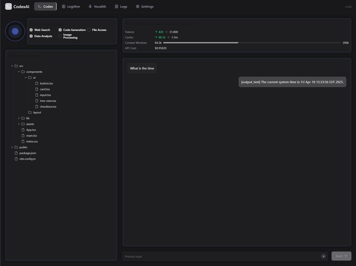Switch to the Logithm tab
Image resolution: width=356 pixels, height=266 pixels.
[x=71, y=7]
